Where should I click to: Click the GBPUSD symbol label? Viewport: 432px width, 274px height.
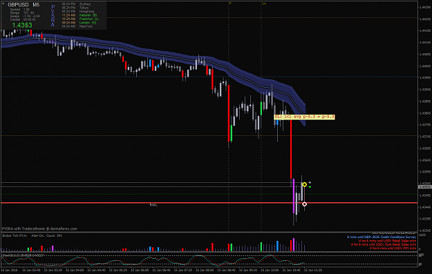tap(18, 5)
